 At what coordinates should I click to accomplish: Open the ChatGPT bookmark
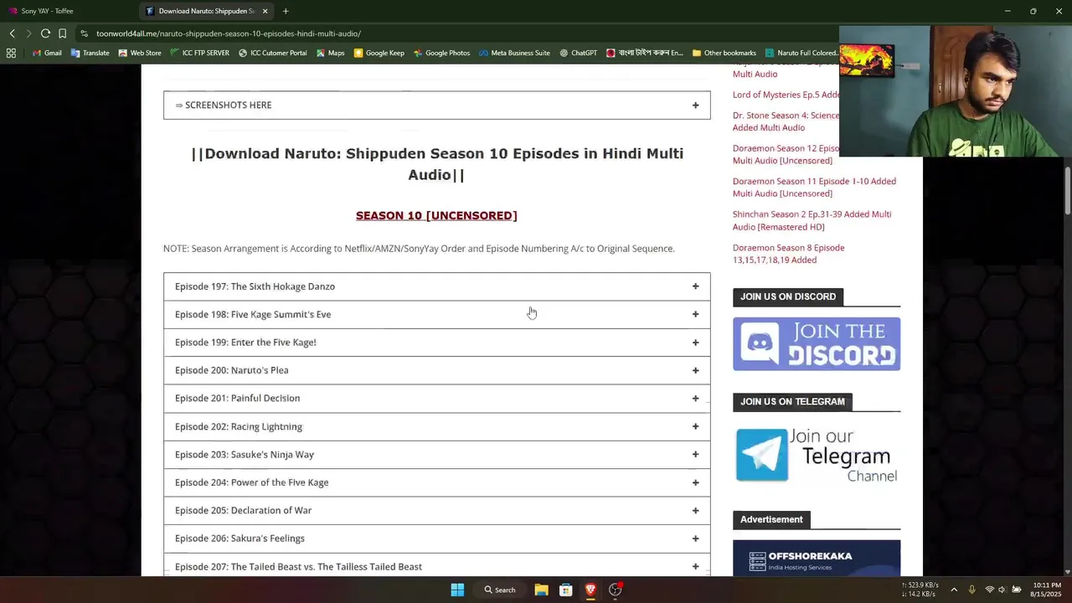578,53
